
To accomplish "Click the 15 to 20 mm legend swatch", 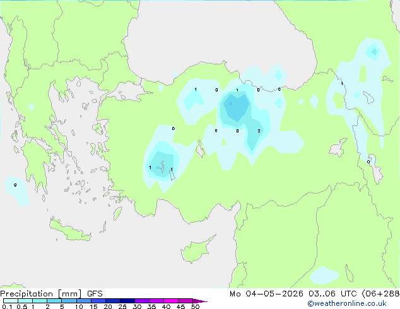I will click(98, 301).
